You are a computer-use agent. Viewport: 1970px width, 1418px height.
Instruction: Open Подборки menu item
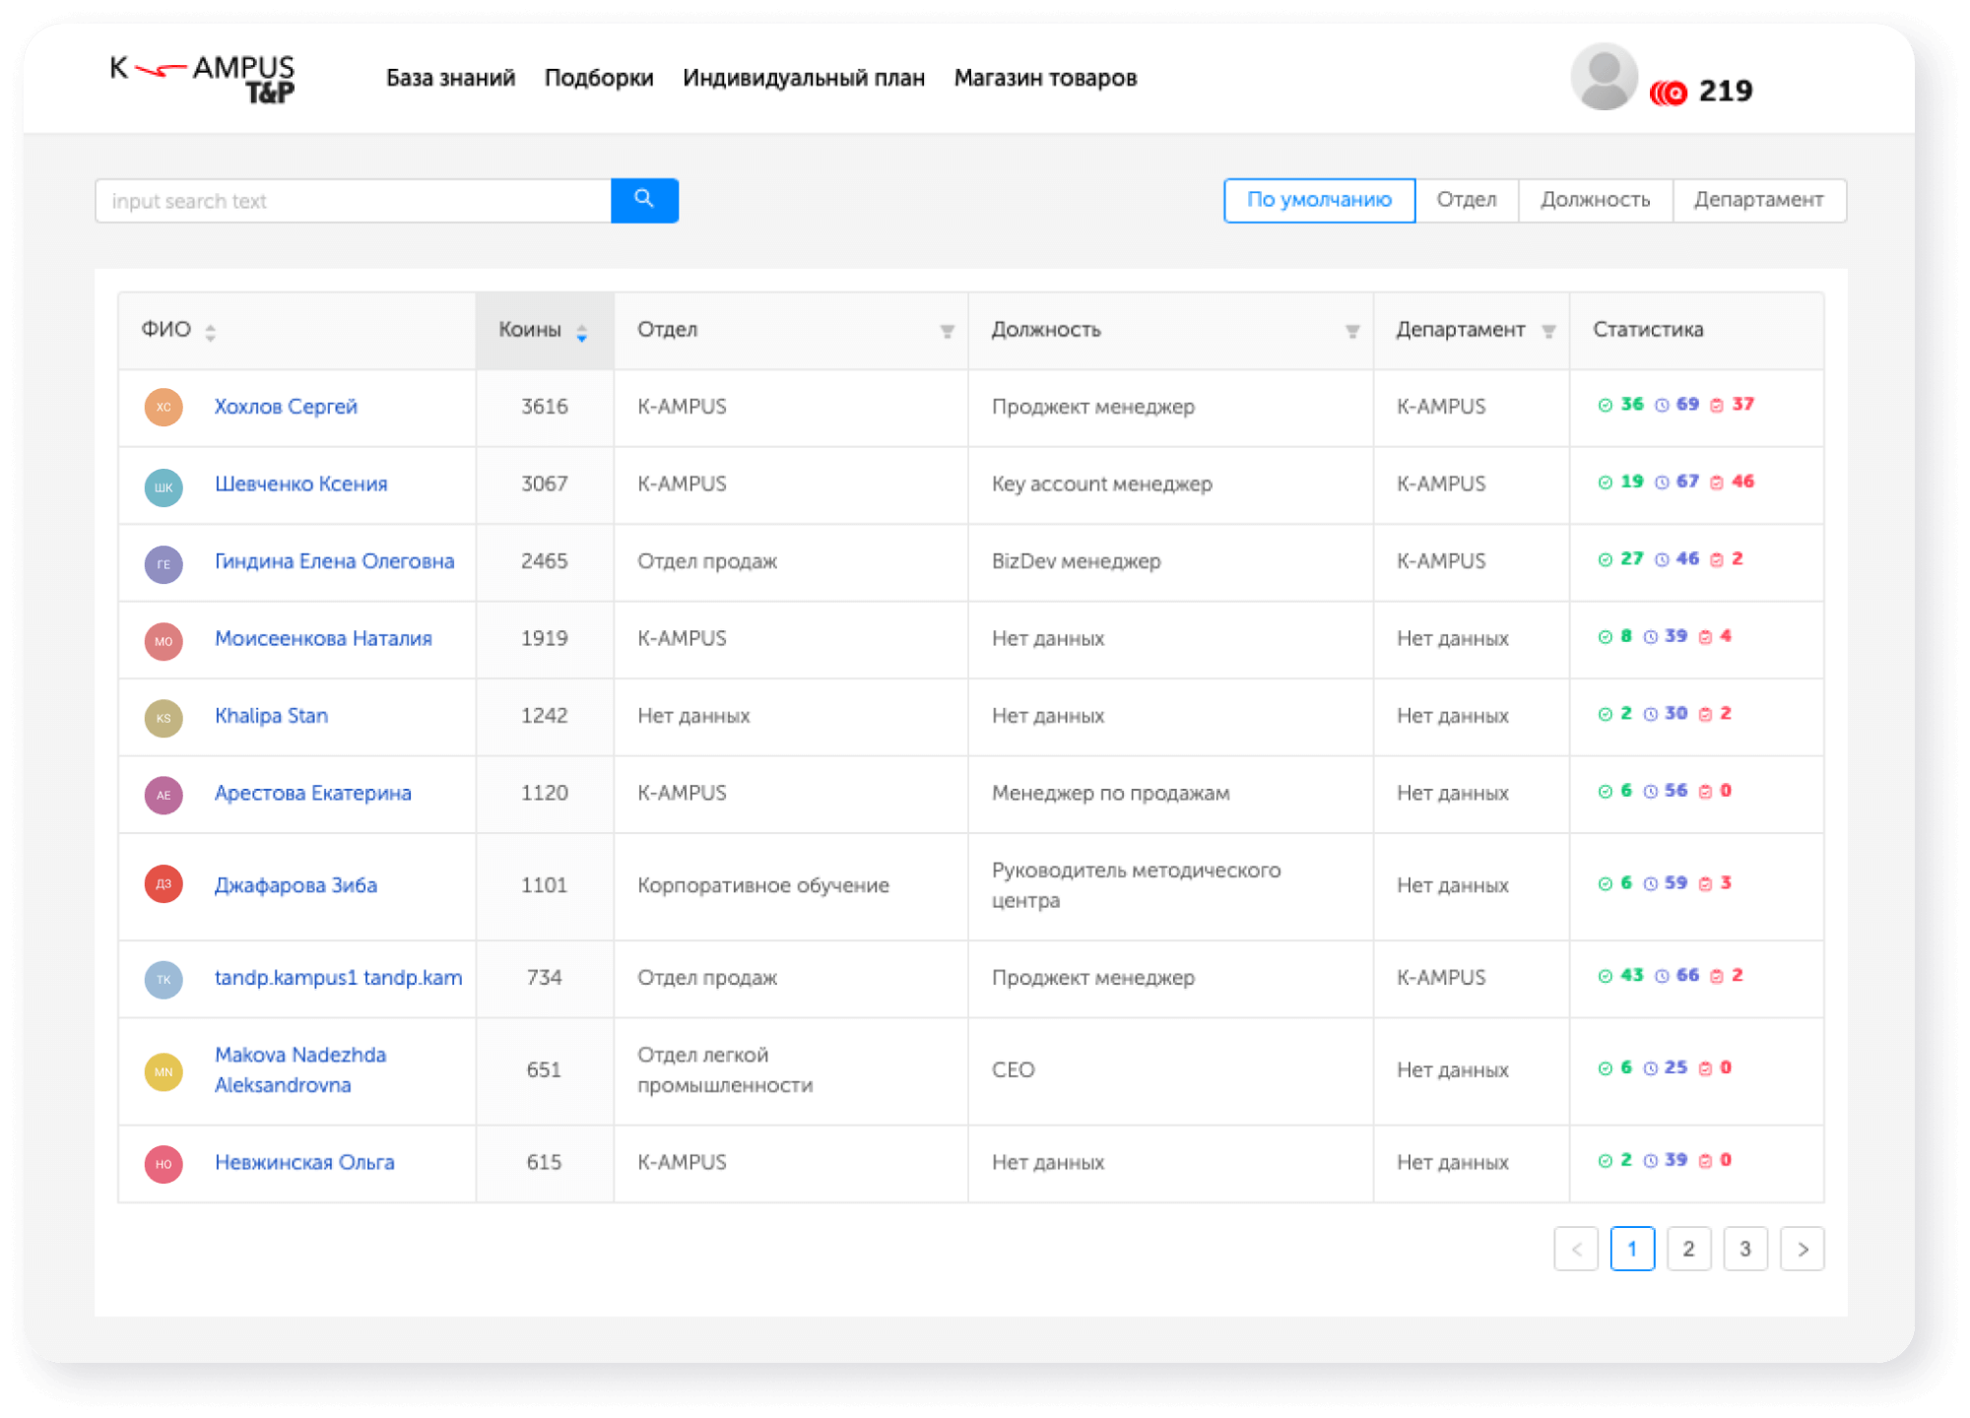(599, 78)
